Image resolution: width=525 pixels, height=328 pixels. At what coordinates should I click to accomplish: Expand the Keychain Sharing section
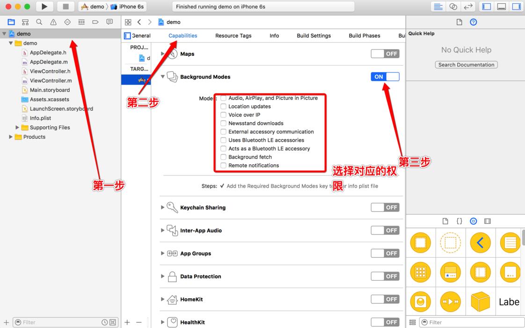click(163, 207)
